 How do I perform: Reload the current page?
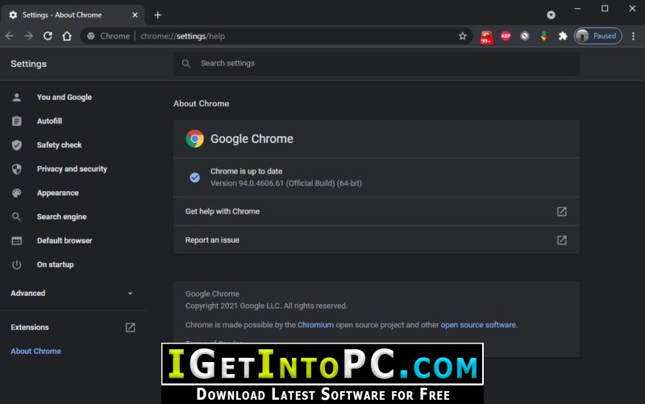click(48, 36)
